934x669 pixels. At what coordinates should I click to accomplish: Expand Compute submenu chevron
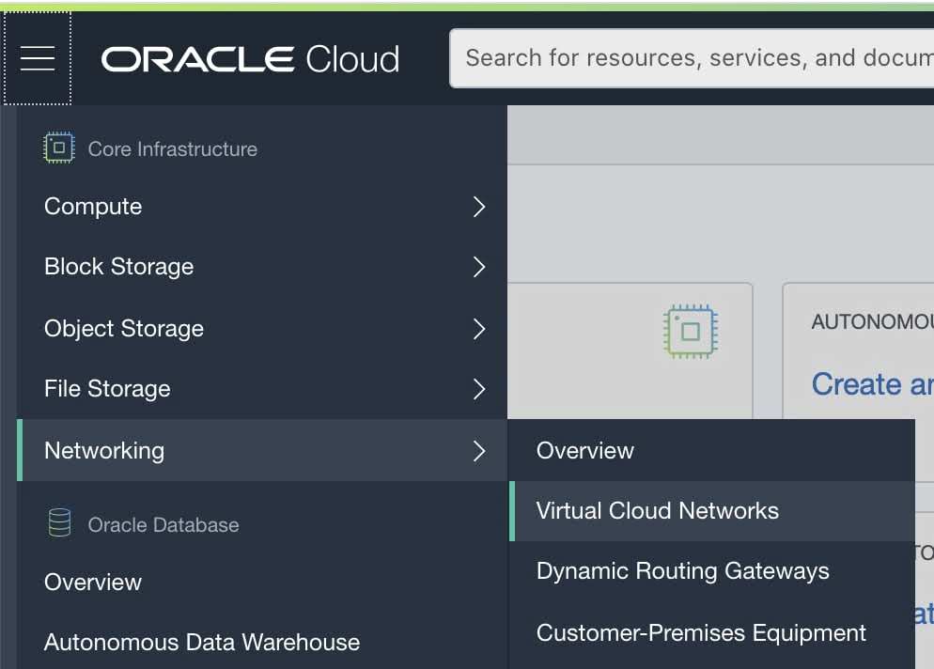479,207
